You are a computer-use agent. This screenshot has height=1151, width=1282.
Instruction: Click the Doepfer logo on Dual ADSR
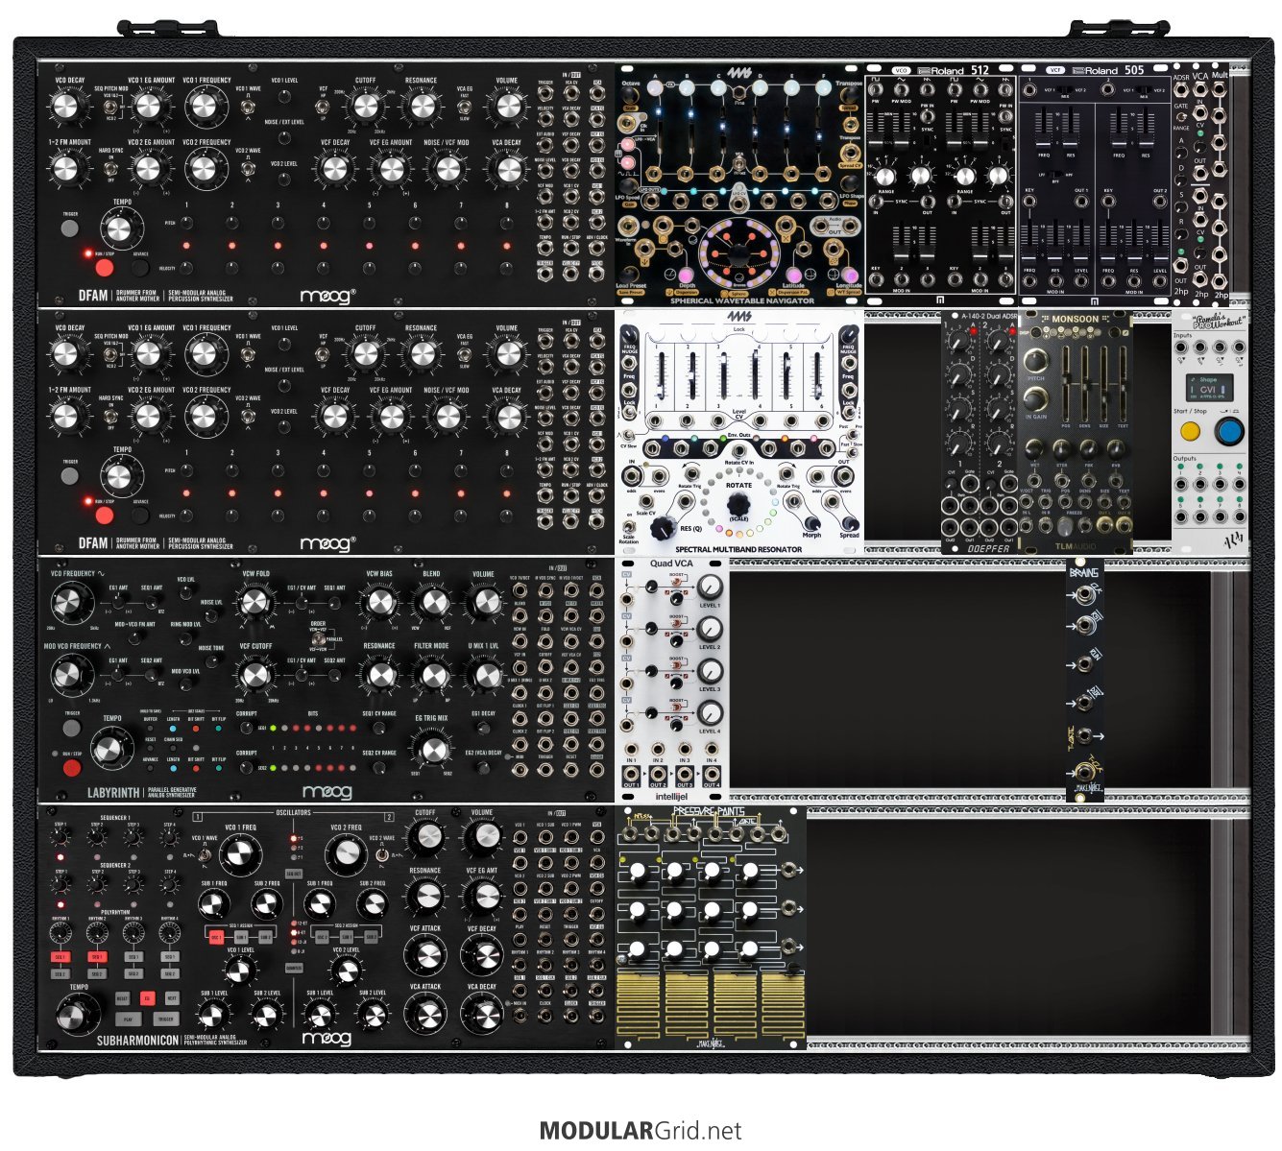(x=988, y=548)
